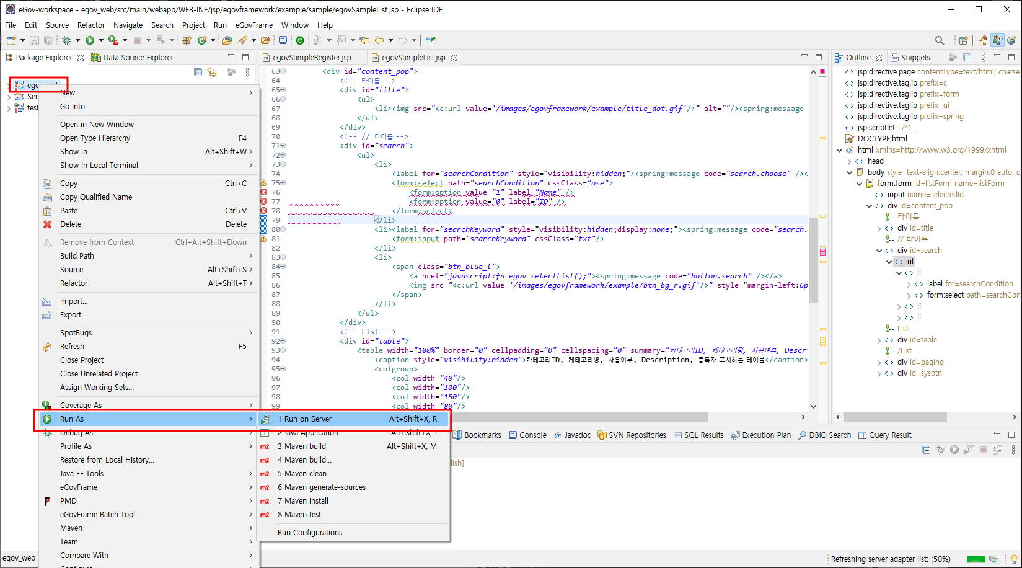The width and height of the screenshot is (1022, 568).
Task: Expand div id=paging node in Outline
Action: click(x=879, y=362)
